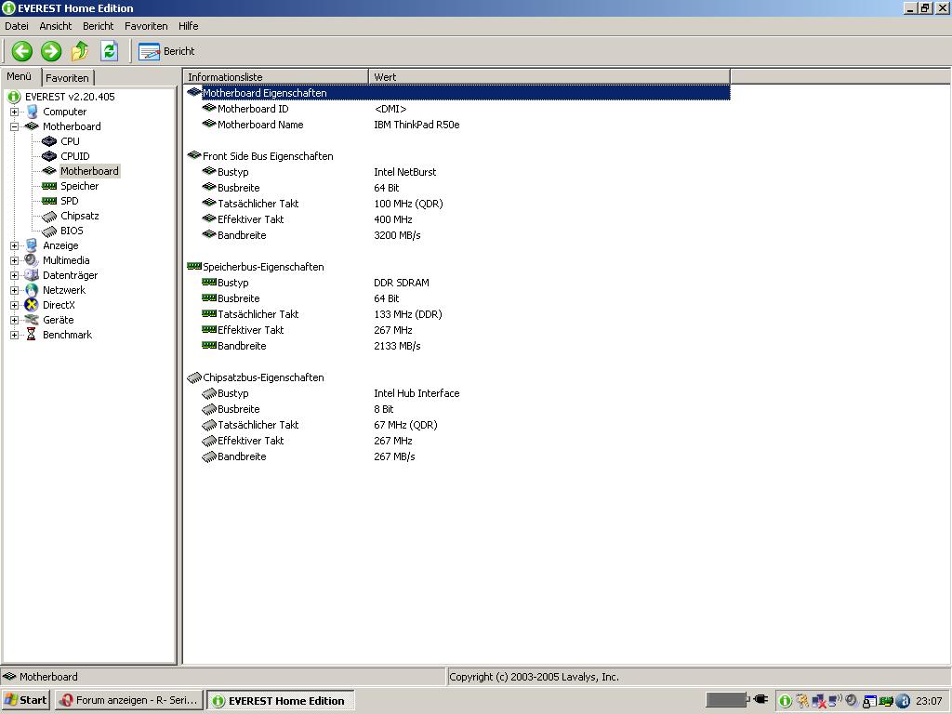This screenshot has height=714, width=952.
Task: Switch to Forum anzeige taskbar window
Action: coord(128,700)
